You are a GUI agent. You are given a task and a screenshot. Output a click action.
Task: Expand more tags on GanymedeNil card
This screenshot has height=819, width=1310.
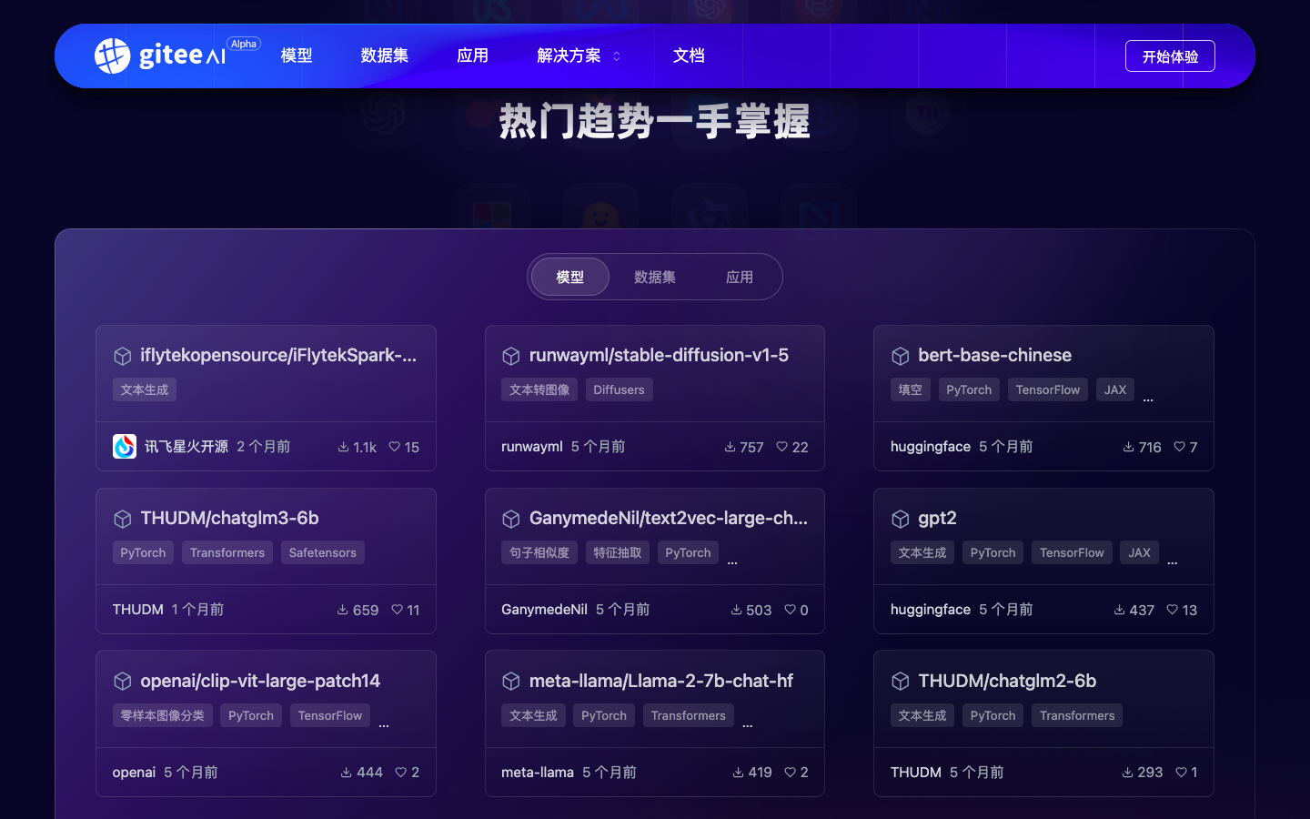click(732, 561)
